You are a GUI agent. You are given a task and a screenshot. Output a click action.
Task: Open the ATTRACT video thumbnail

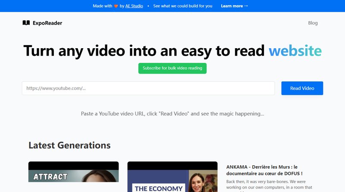tap(73, 177)
